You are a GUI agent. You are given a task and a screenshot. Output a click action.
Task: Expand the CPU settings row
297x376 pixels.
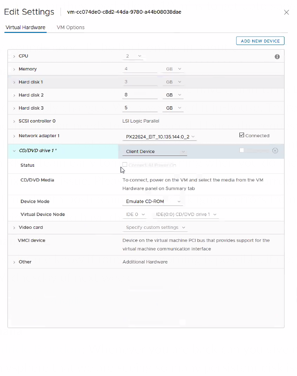pyautogui.click(x=14, y=56)
